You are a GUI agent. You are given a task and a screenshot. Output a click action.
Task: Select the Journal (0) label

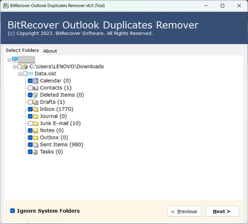click(53, 117)
